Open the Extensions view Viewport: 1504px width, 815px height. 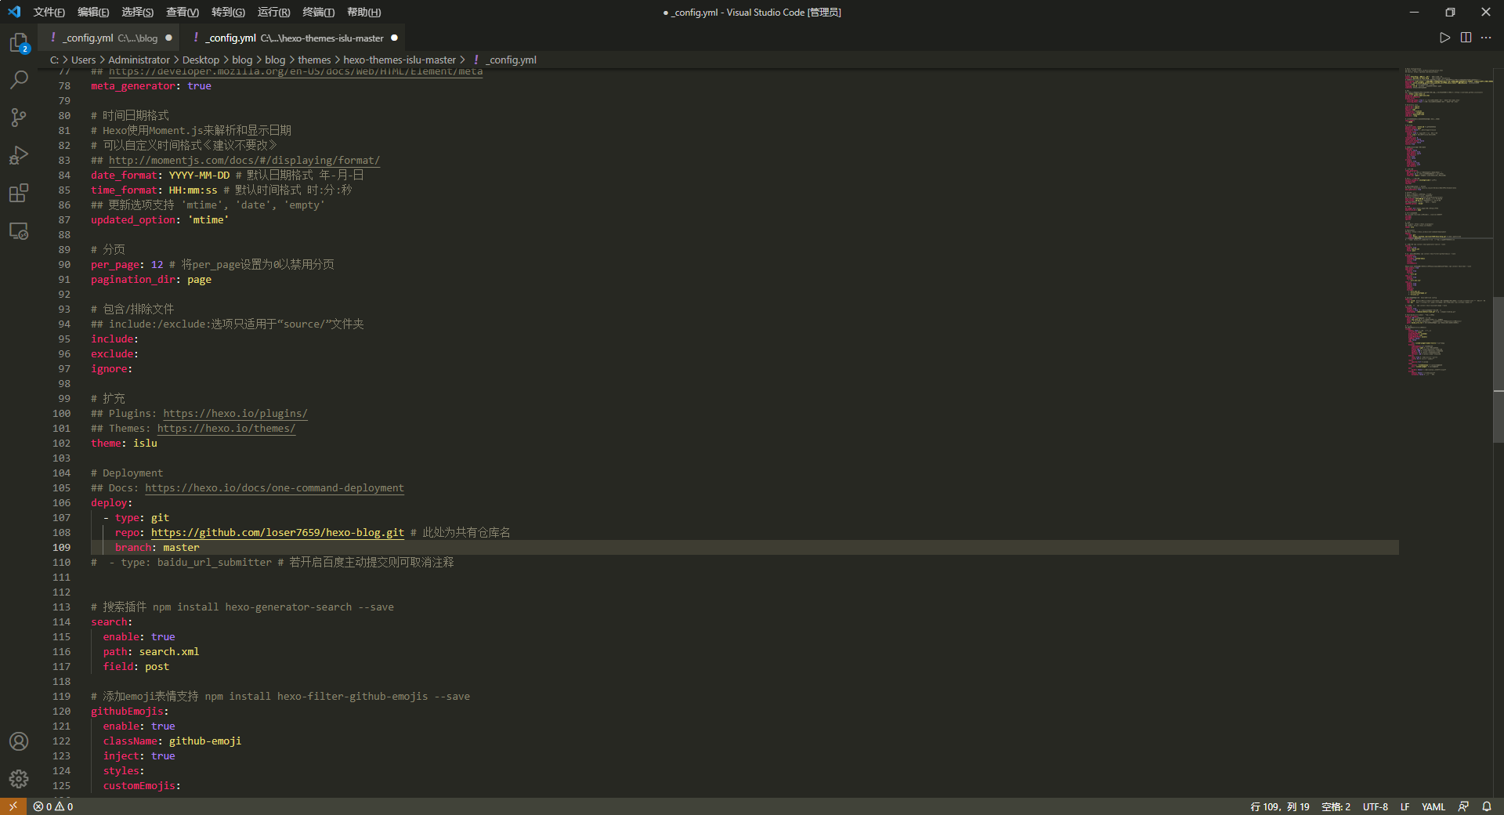(19, 193)
